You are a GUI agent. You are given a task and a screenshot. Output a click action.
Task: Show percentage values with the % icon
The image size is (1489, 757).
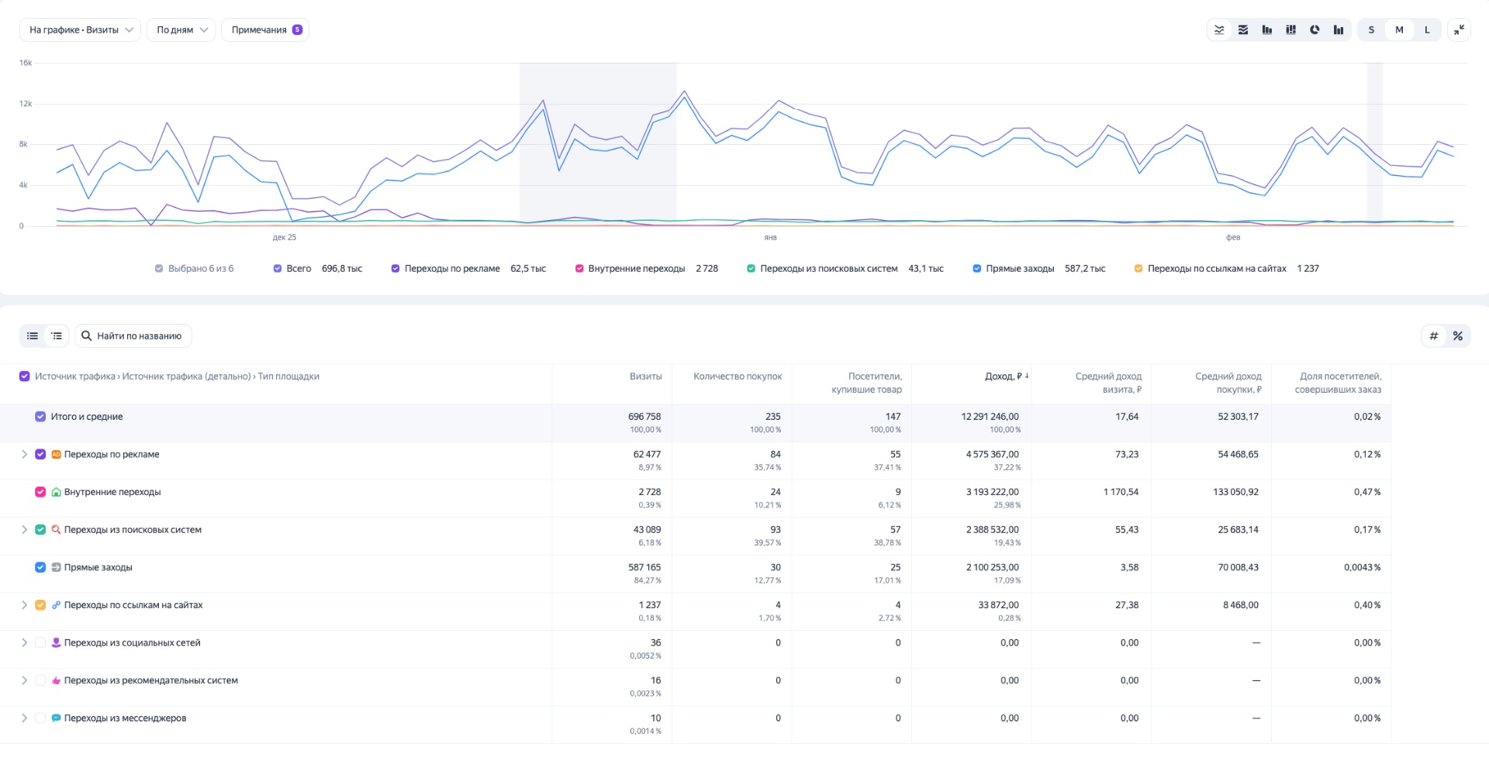pyautogui.click(x=1458, y=336)
